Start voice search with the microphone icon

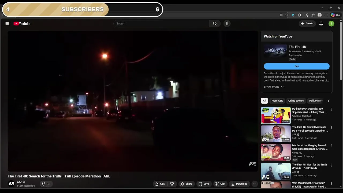227,24
